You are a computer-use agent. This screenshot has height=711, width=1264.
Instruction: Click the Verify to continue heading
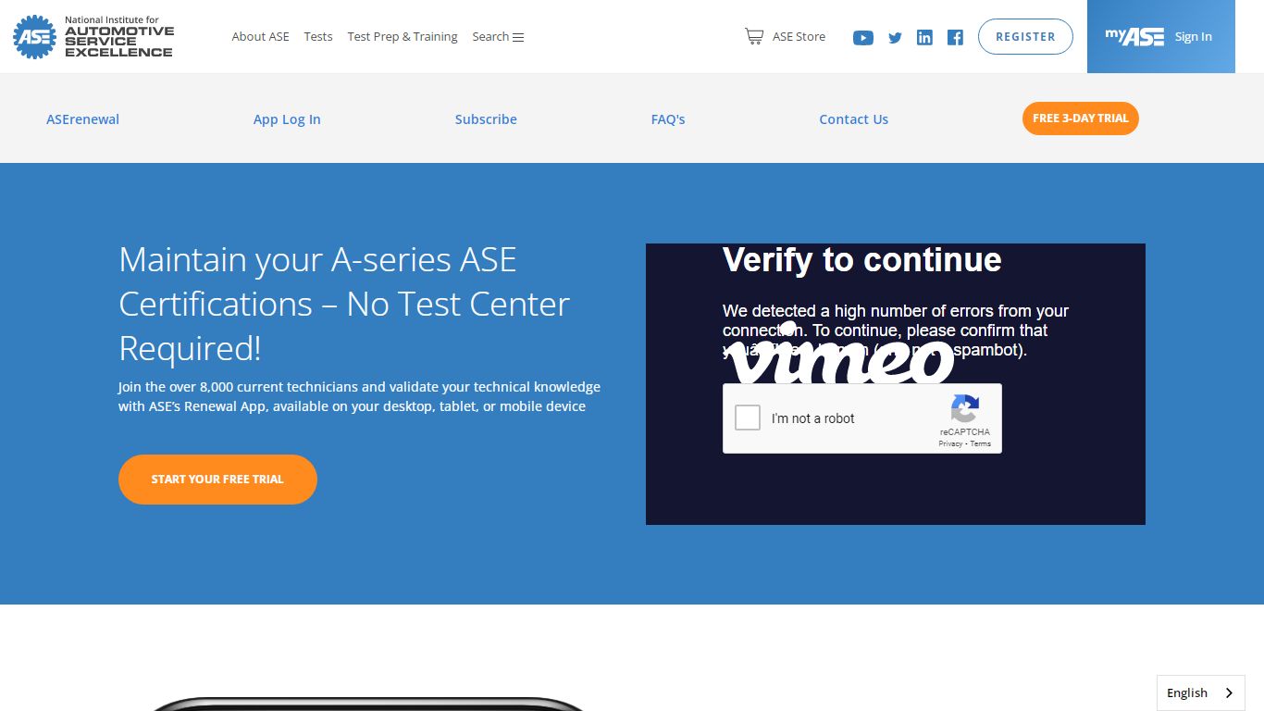pyautogui.click(x=861, y=260)
